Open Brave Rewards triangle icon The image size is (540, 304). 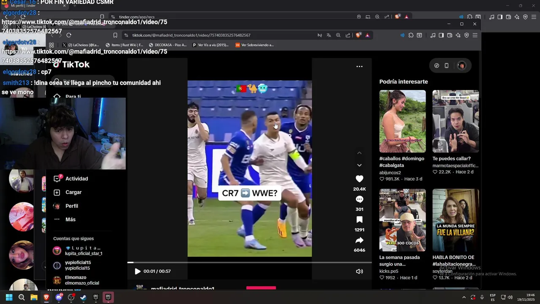coord(367,35)
